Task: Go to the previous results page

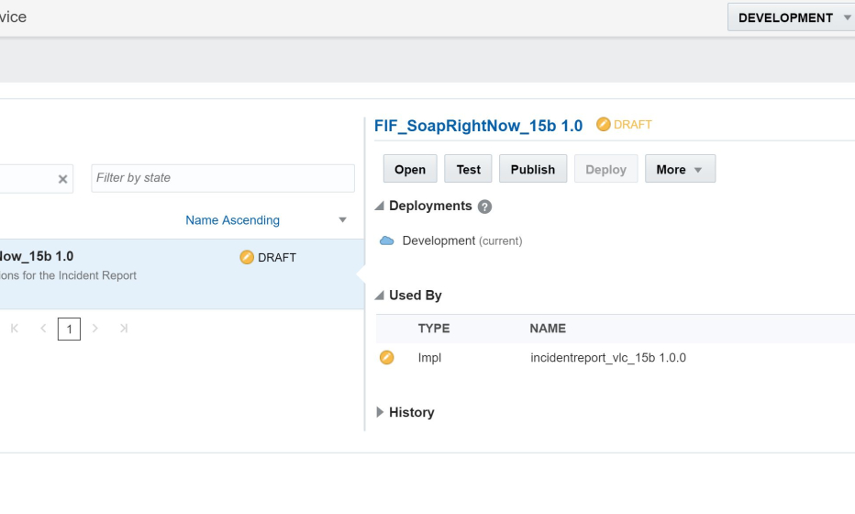Action: click(42, 329)
